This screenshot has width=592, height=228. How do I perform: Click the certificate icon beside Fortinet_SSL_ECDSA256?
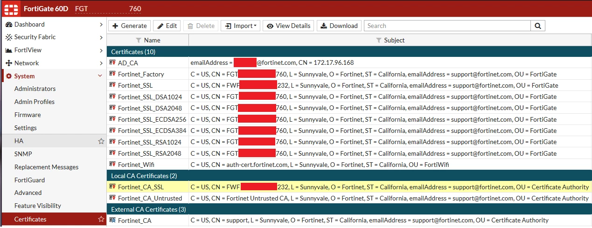pyautogui.click(x=112, y=119)
